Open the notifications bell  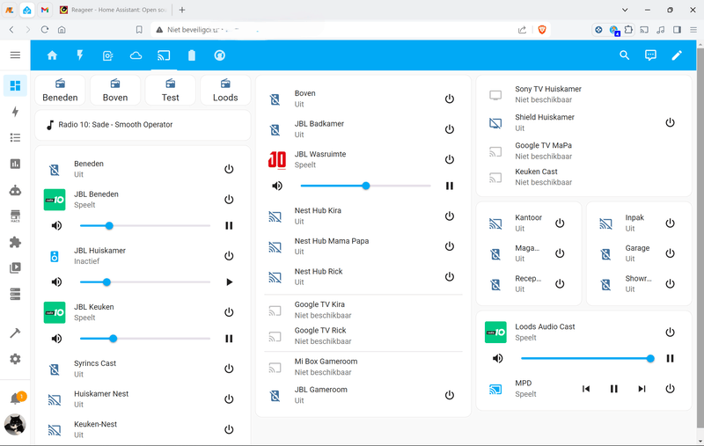[x=15, y=398]
